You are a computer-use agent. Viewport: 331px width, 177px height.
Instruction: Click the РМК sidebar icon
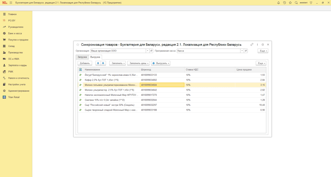click(x=4, y=72)
